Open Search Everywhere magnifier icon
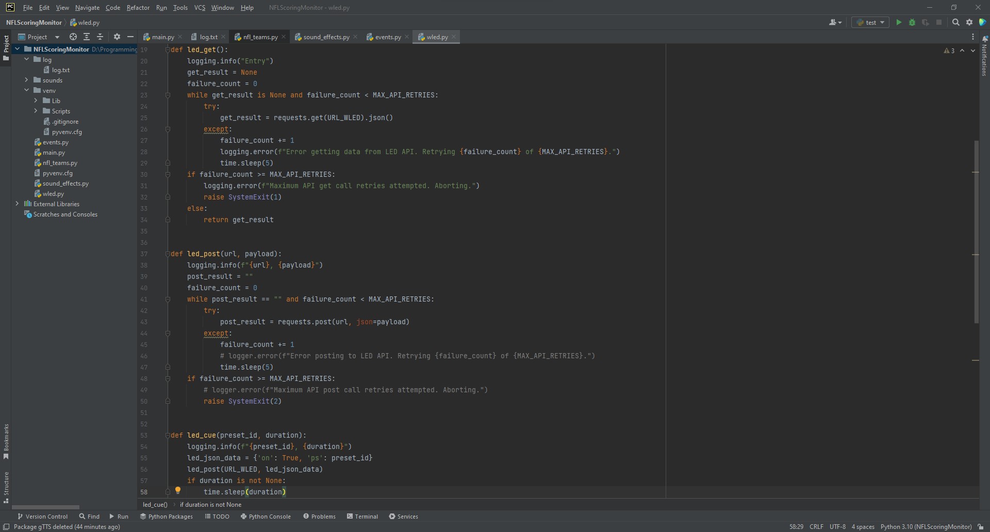Screen dimensions: 990x532 (955, 22)
